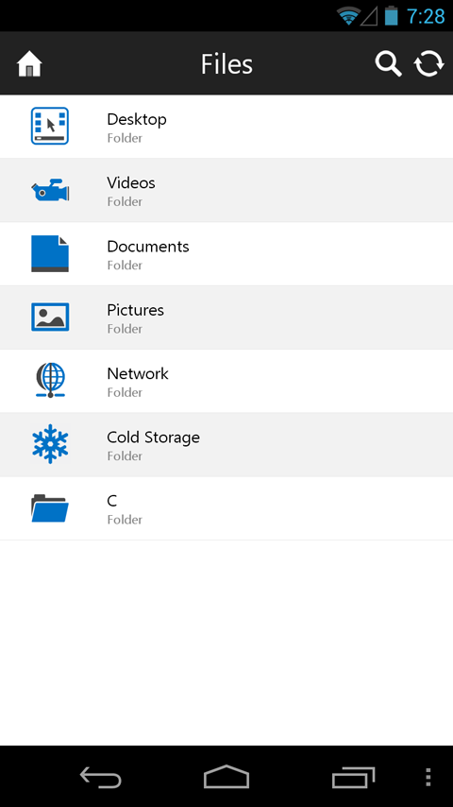This screenshot has width=453, height=807.
Task: Click the Pictures image icon
Action: 50,318
